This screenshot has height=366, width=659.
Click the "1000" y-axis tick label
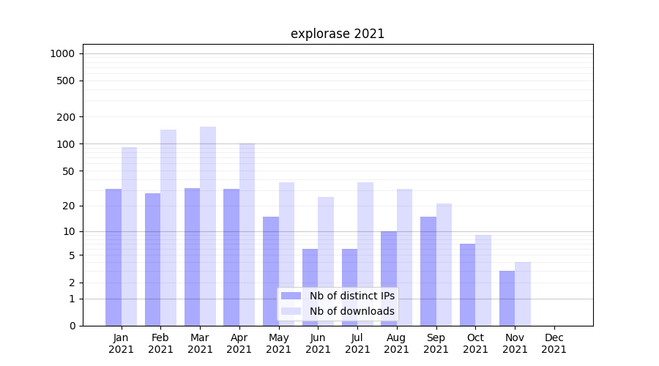(62, 53)
